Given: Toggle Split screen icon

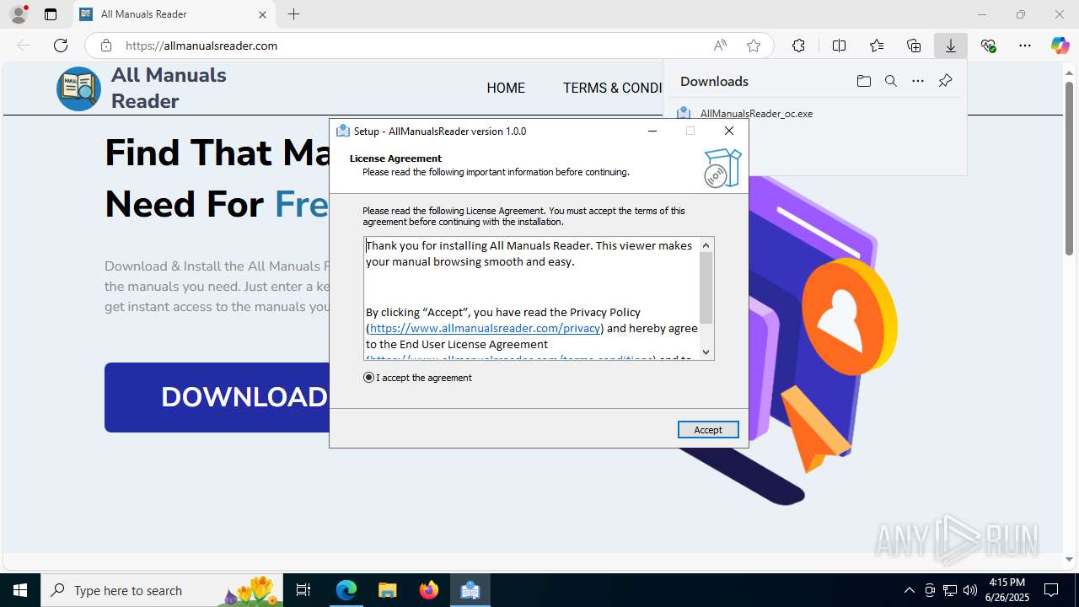Looking at the screenshot, I should click(x=839, y=46).
